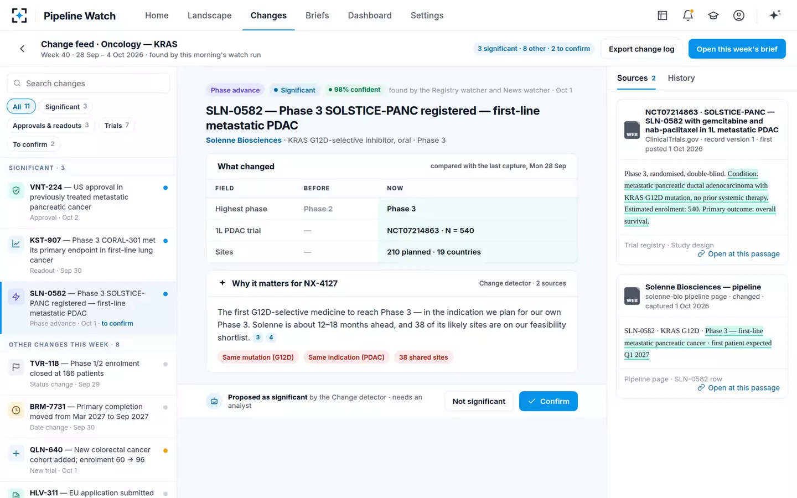Filter by Significant 3 chip
This screenshot has height=498, width=797.
pos(66,106)
